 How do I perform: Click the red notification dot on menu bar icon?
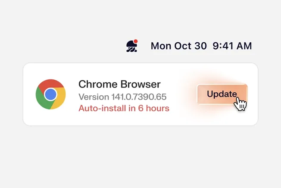click(x=136, y=41)
